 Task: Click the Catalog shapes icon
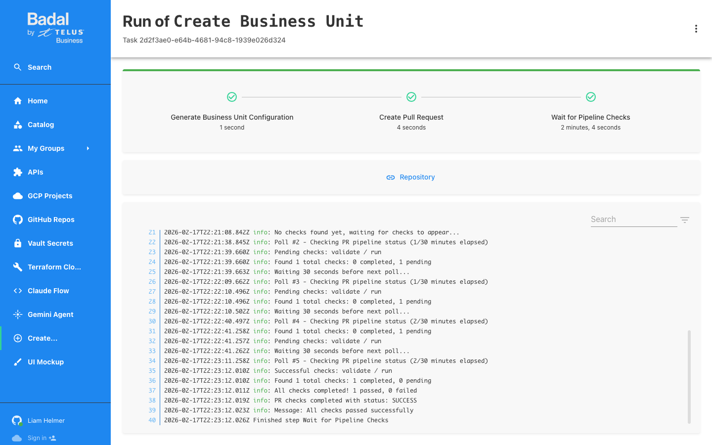click(18, 125)
